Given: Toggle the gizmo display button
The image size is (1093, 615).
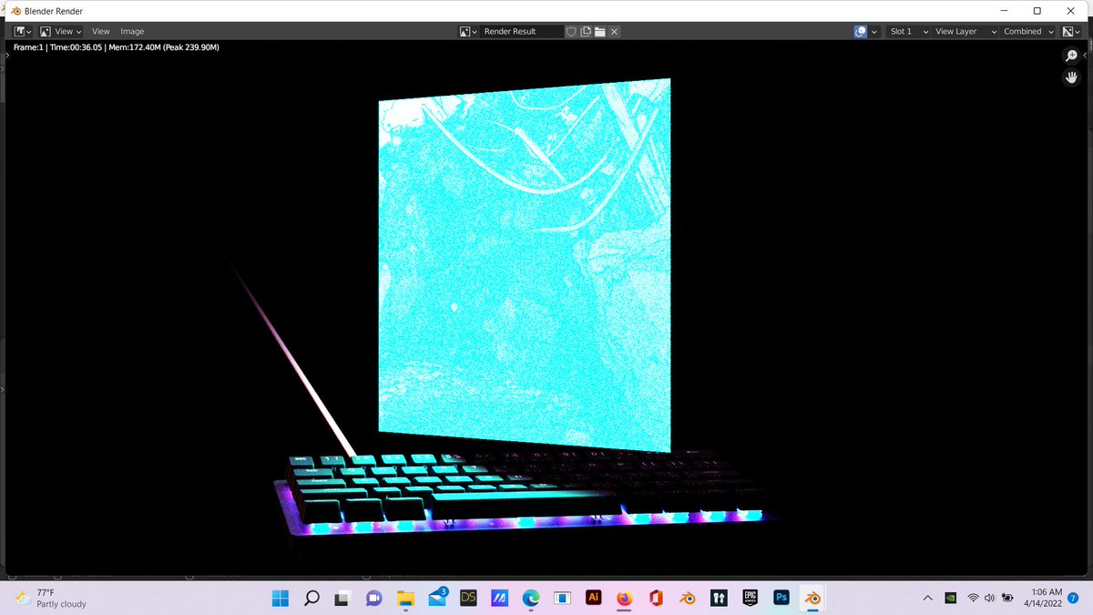Looking at the screenshot, I should 861,31.
